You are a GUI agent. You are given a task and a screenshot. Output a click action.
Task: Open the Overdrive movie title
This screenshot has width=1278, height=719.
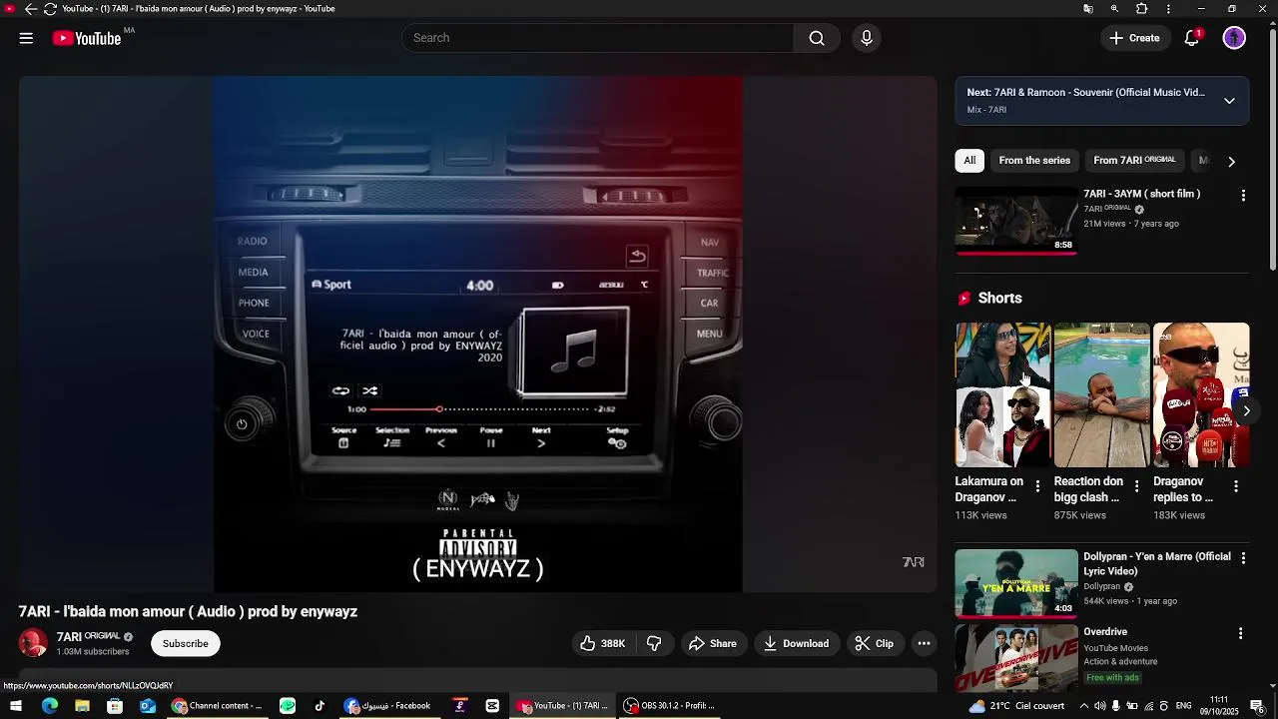tap(1105, 632)
